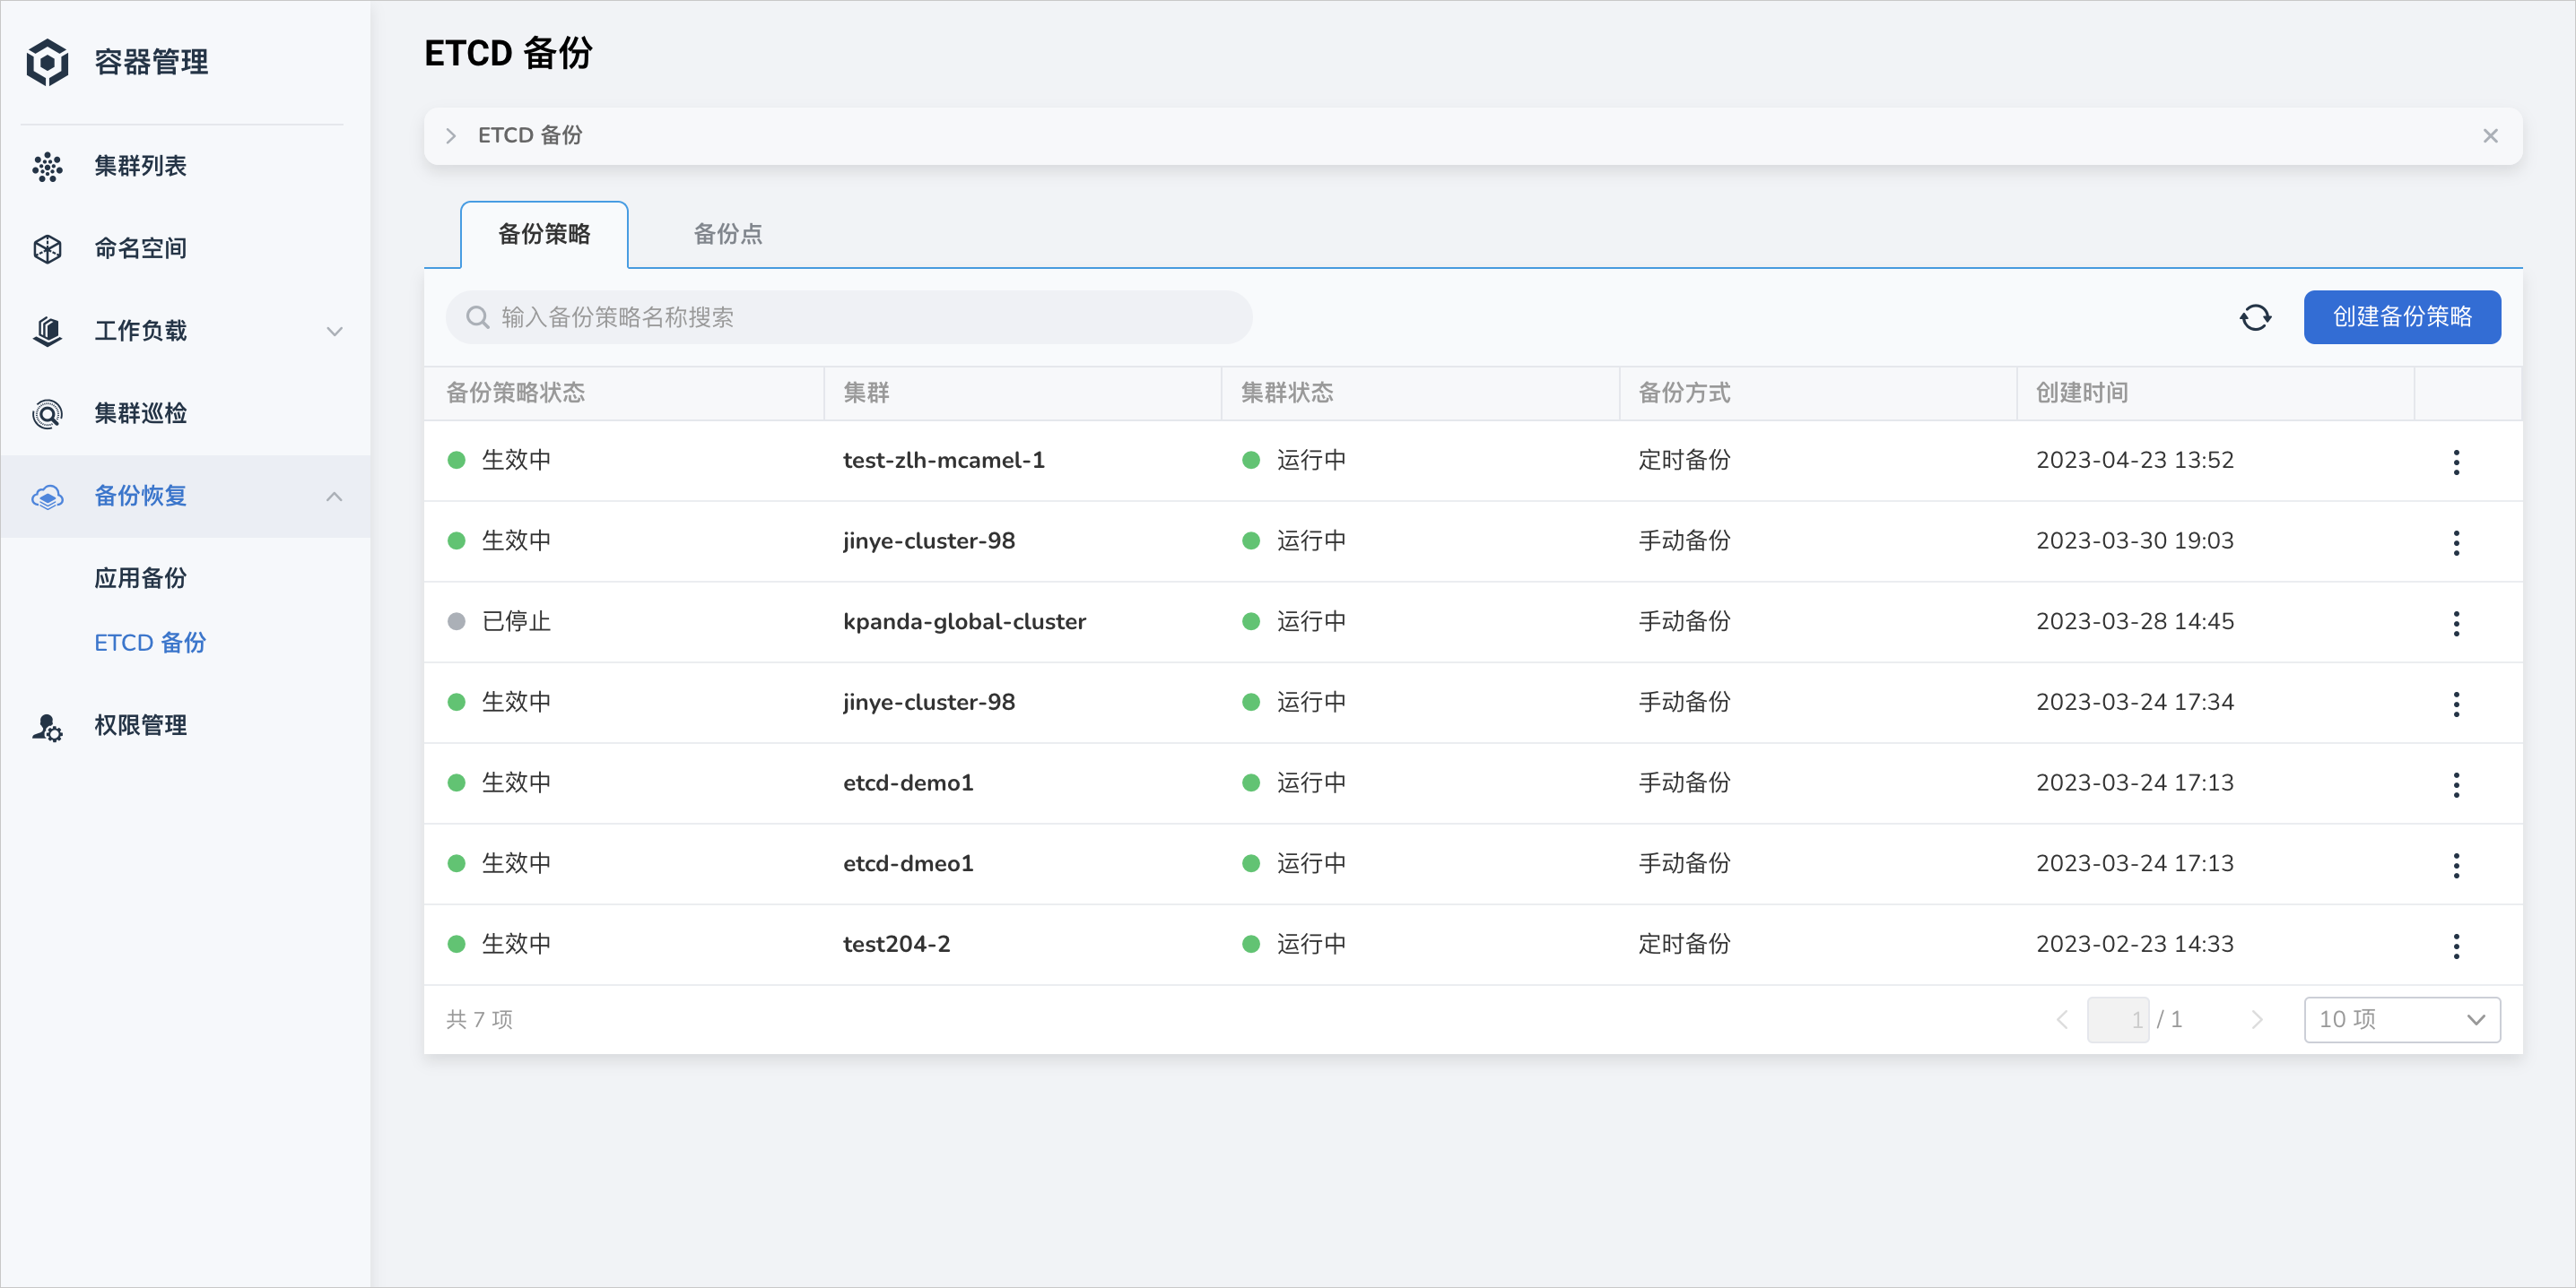
Task: Open more actions for etcd-demo1 row
Action: click(2456, 784)
